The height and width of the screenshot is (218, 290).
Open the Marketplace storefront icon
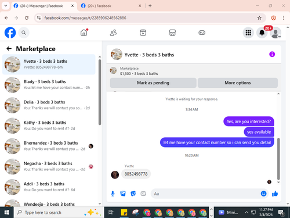tap(172, 33)
